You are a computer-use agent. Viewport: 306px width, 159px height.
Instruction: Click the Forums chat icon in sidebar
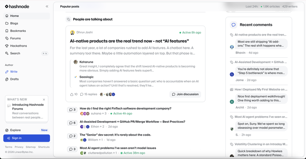[x=7, y=38]
